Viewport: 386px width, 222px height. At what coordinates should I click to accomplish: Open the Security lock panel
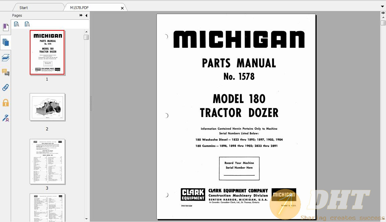point(6,103)
